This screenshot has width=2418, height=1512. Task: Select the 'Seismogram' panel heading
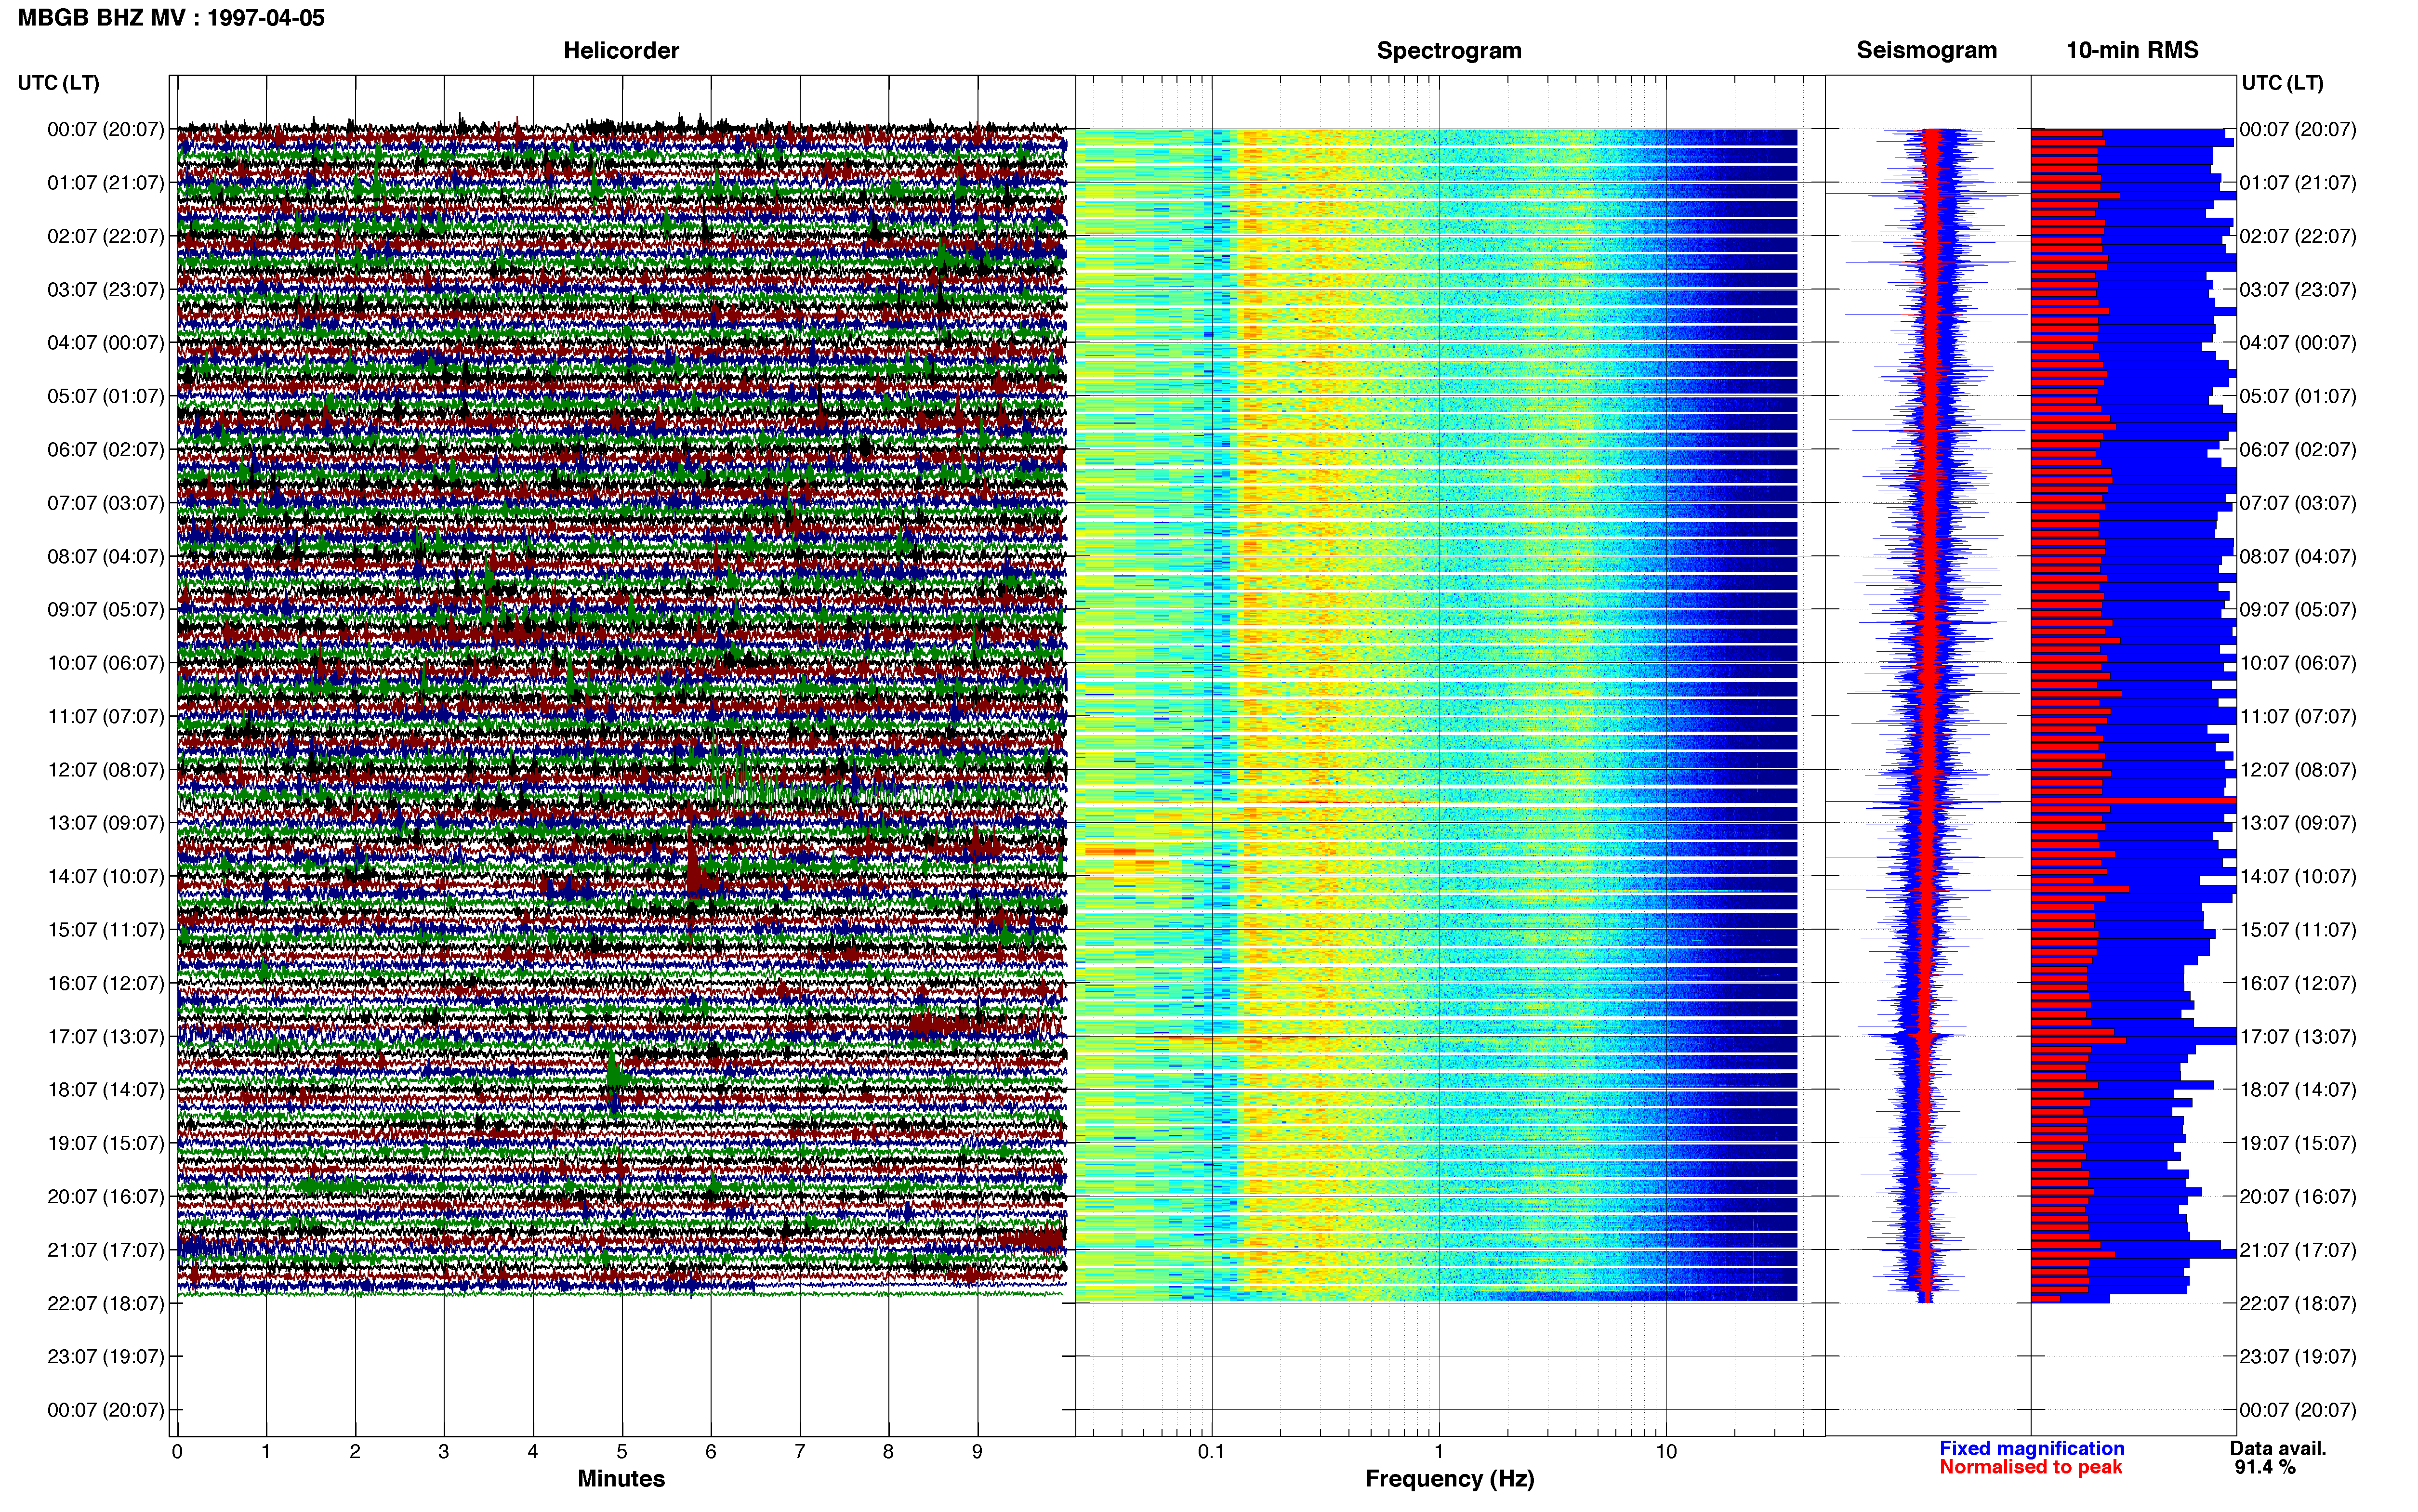click(x=1927, y=51)
